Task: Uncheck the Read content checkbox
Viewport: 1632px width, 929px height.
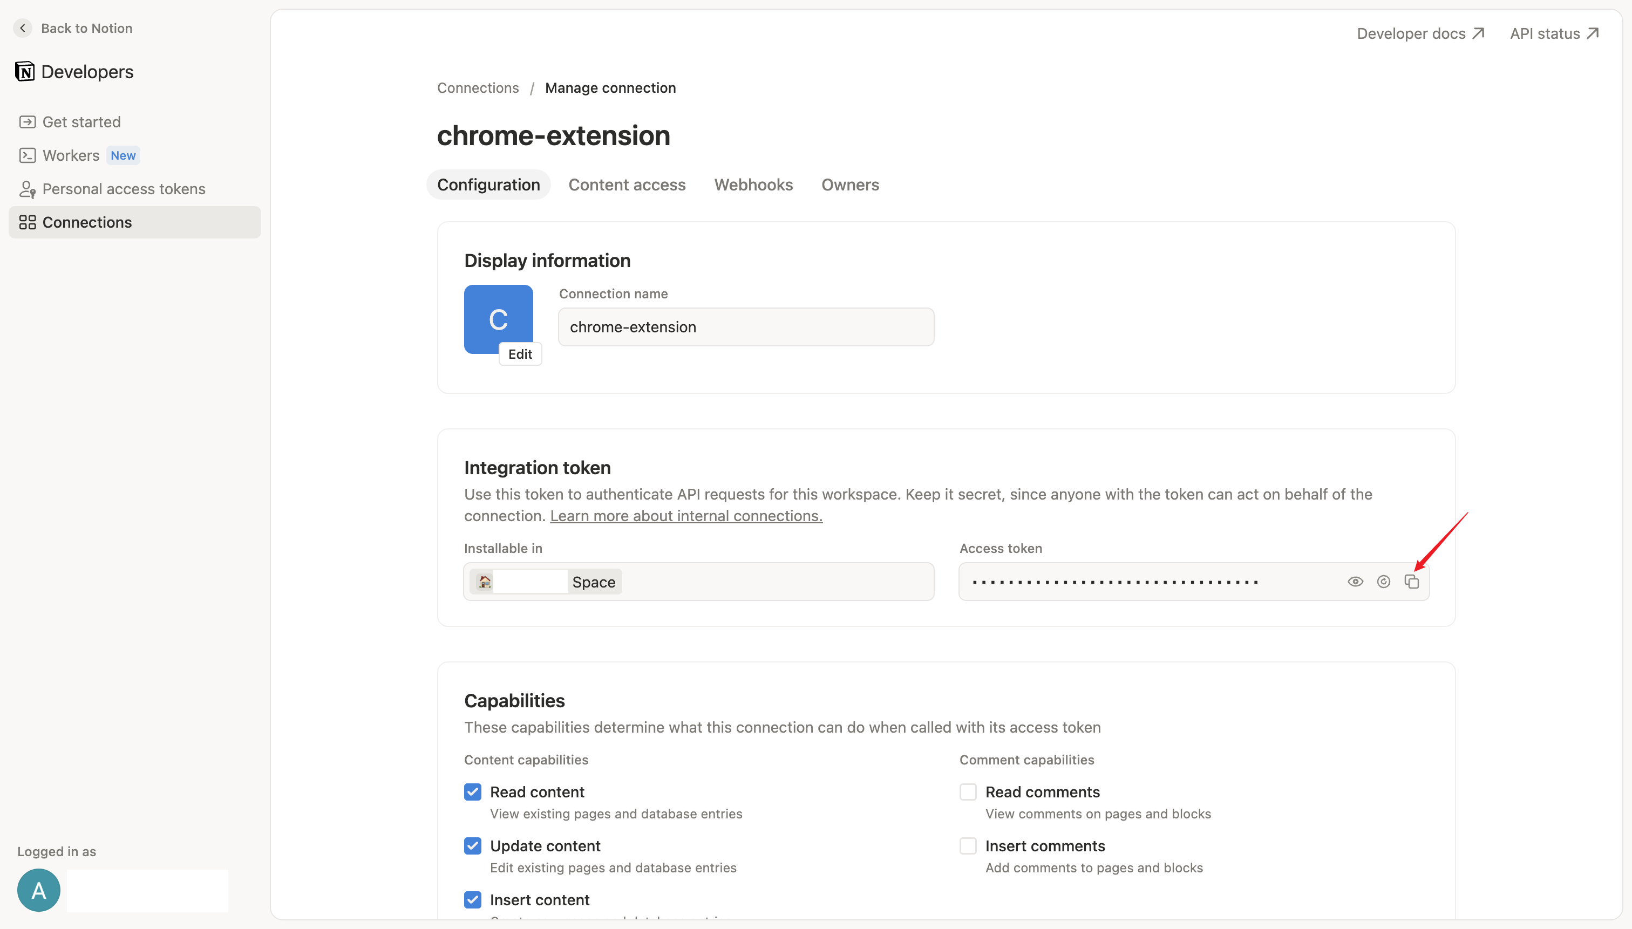Action: tap(472, 792)
